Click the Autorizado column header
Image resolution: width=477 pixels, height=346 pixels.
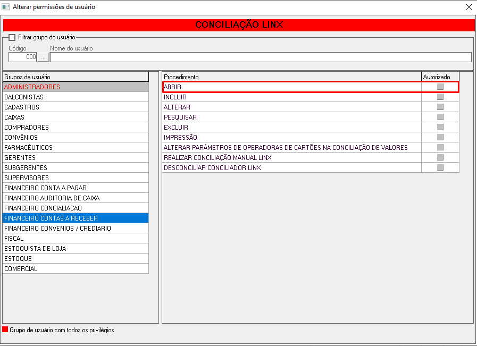440,77
